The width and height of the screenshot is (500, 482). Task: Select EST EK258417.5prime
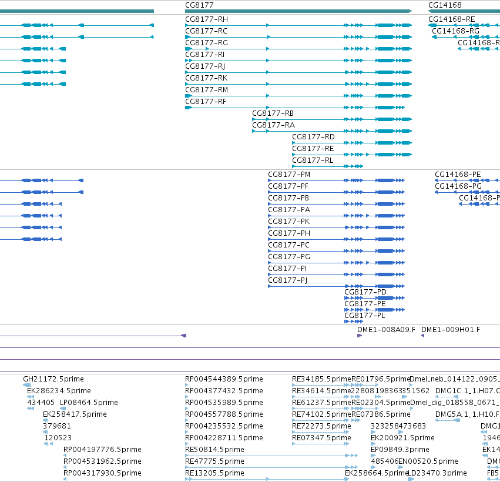tap(75, 414)
